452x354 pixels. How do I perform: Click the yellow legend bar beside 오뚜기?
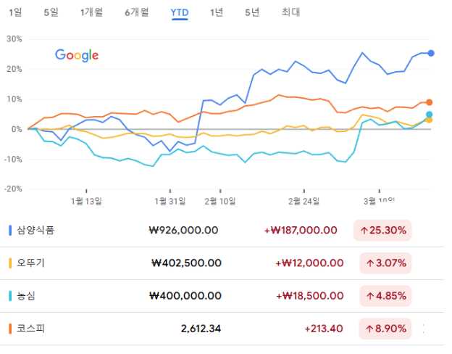point(10,263)
